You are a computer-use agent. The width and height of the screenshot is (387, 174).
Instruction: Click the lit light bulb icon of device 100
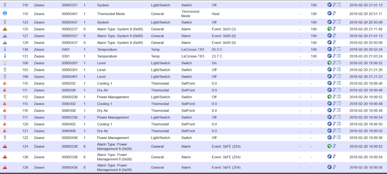(x=5, y=63)
